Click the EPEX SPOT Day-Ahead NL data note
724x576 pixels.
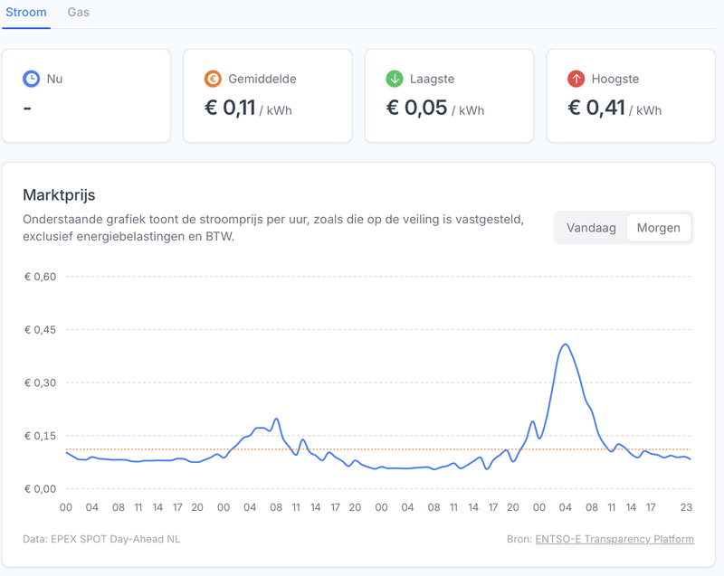pyautogui.click(x=101, y=539)
